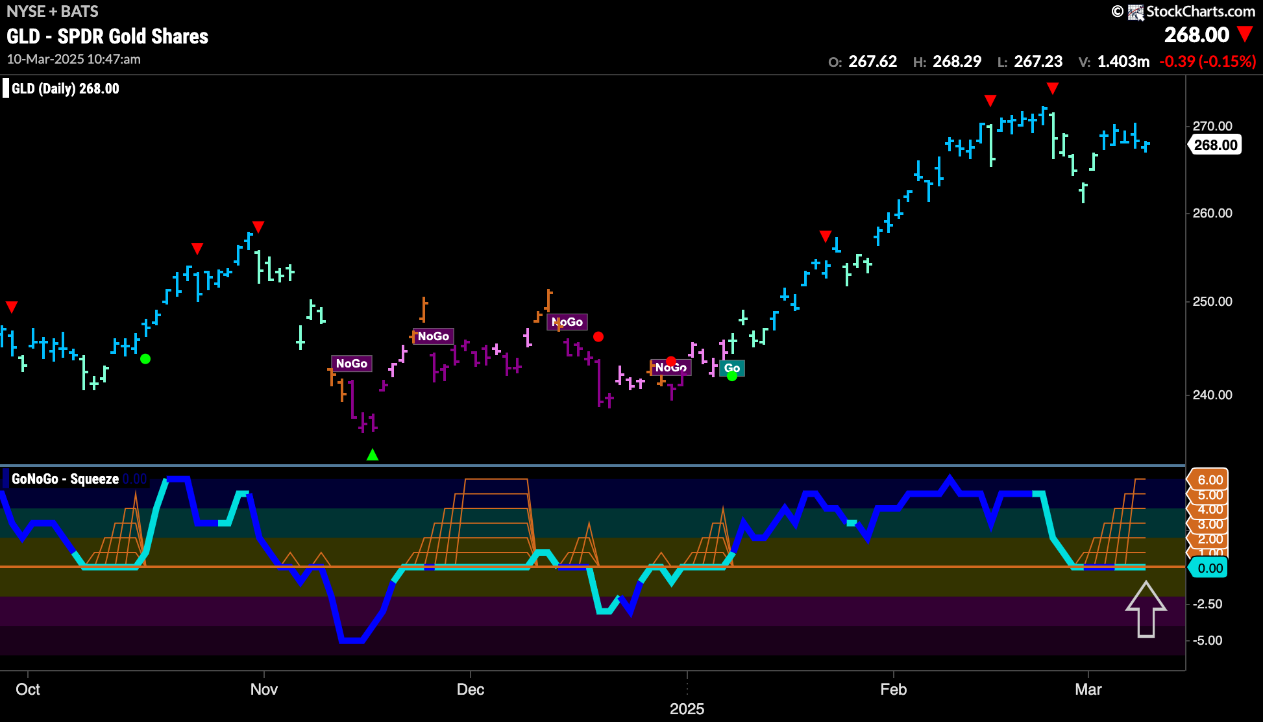Click the red triangle at the late-February high

pos(1053,88)
